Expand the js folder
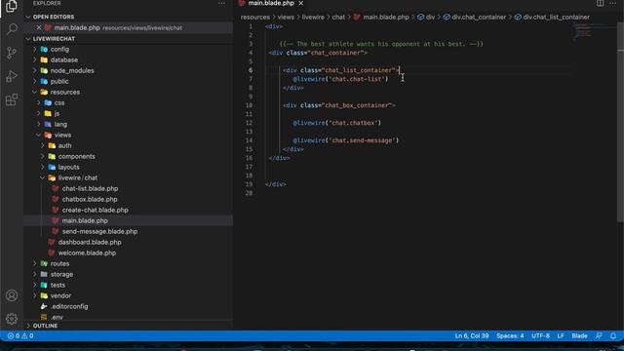Screen dimensions: 624x351 click(x=57, y=114)
